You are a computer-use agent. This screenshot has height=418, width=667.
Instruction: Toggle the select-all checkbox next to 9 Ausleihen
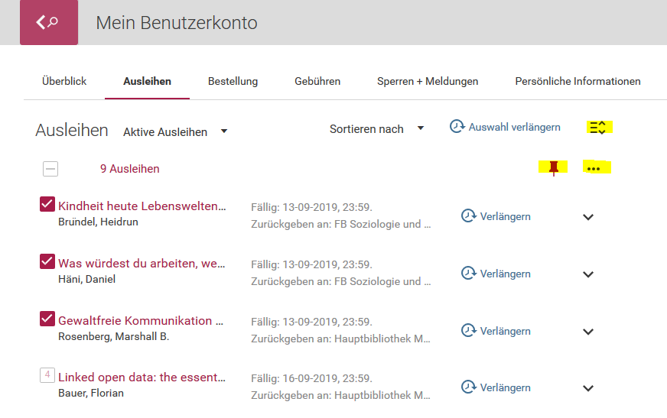pyautogui.click(x=50, y=169)
